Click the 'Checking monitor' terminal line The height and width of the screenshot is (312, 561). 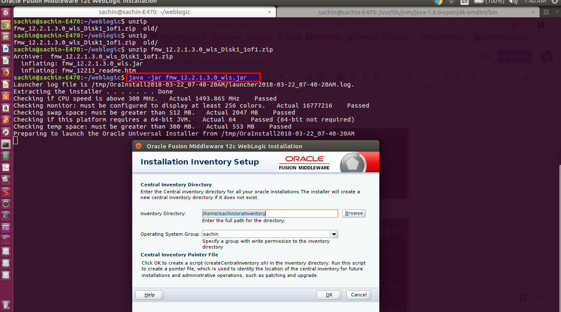[x=191, y=106]
